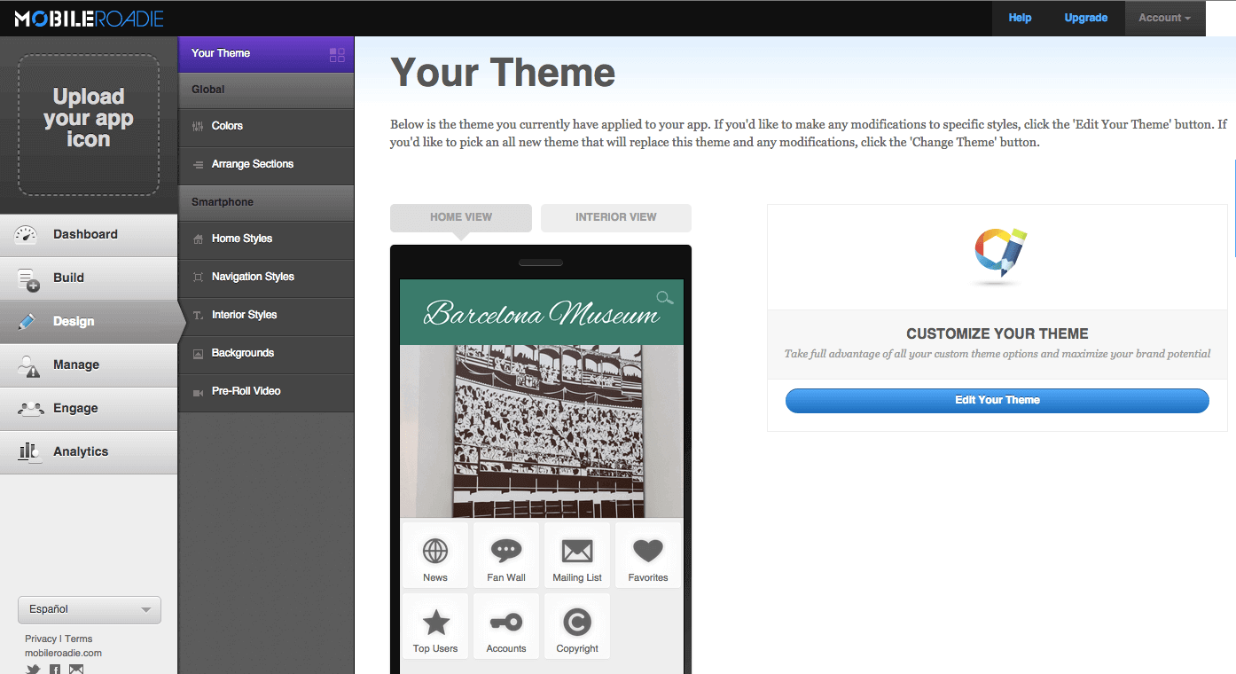Tap the Favorites heart icon
This screenshot has height=674, width=1236.
point(648,552)
